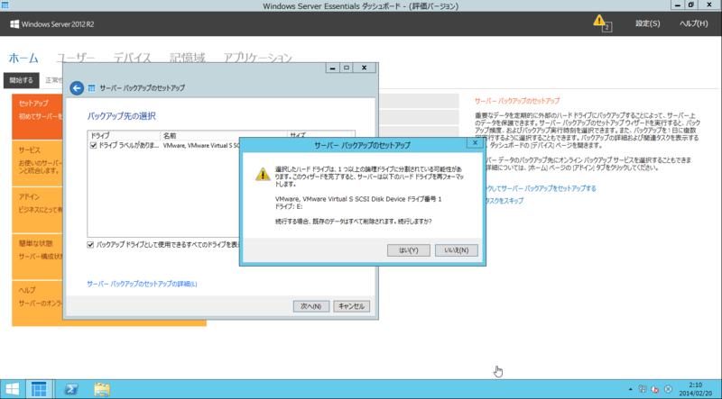Close the backup setup wizard window

(365, 68)
